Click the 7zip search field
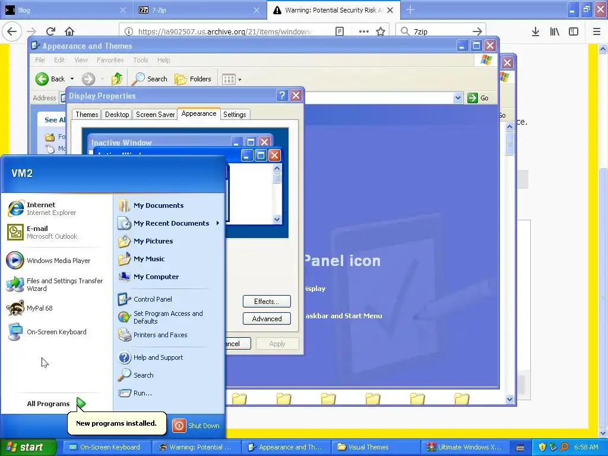The height and width of the screenshot is (456, 608). pos(441,31)
